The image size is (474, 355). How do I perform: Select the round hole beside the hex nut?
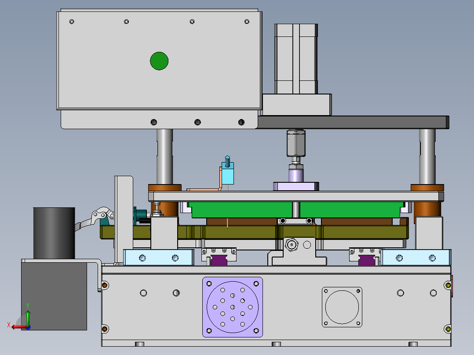pyautogui.click(x=307, y=244)
